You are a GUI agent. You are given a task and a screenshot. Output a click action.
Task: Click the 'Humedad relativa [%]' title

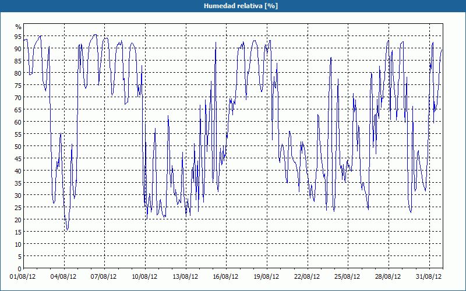click(x=241, y=6)
